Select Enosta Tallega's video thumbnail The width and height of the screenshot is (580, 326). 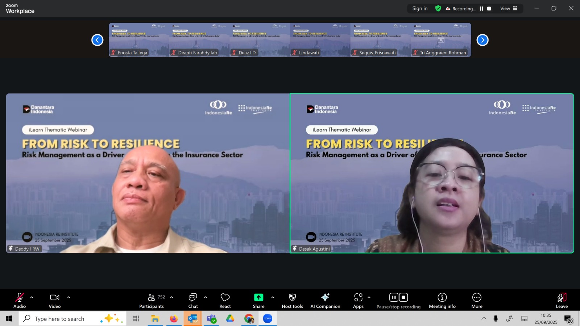point(139,40)
